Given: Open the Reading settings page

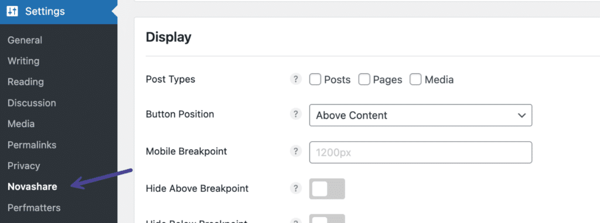Looking at the screenshot, I should point(26,82).
